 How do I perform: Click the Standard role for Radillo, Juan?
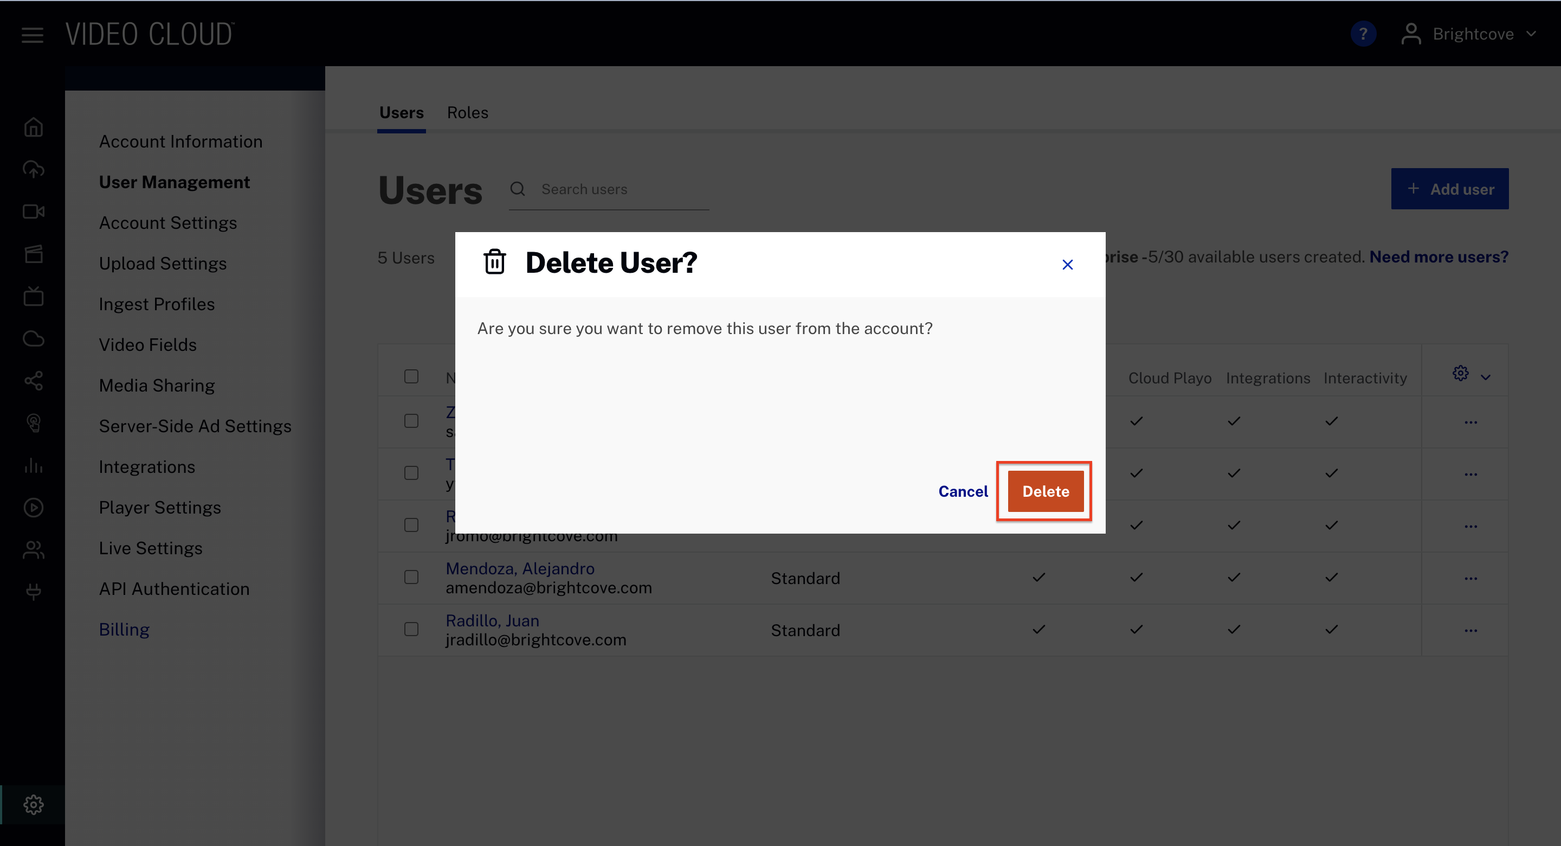805,630
